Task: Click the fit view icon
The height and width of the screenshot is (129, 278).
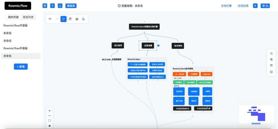Action: coord(50,121)
